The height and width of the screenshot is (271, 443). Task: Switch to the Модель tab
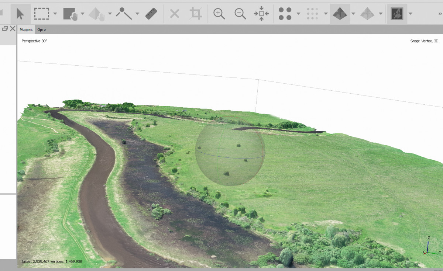(x=26, y=29)
